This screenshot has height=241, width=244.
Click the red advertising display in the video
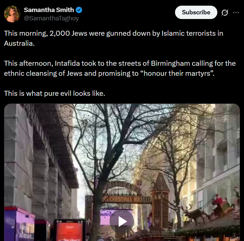coord(70,231)
